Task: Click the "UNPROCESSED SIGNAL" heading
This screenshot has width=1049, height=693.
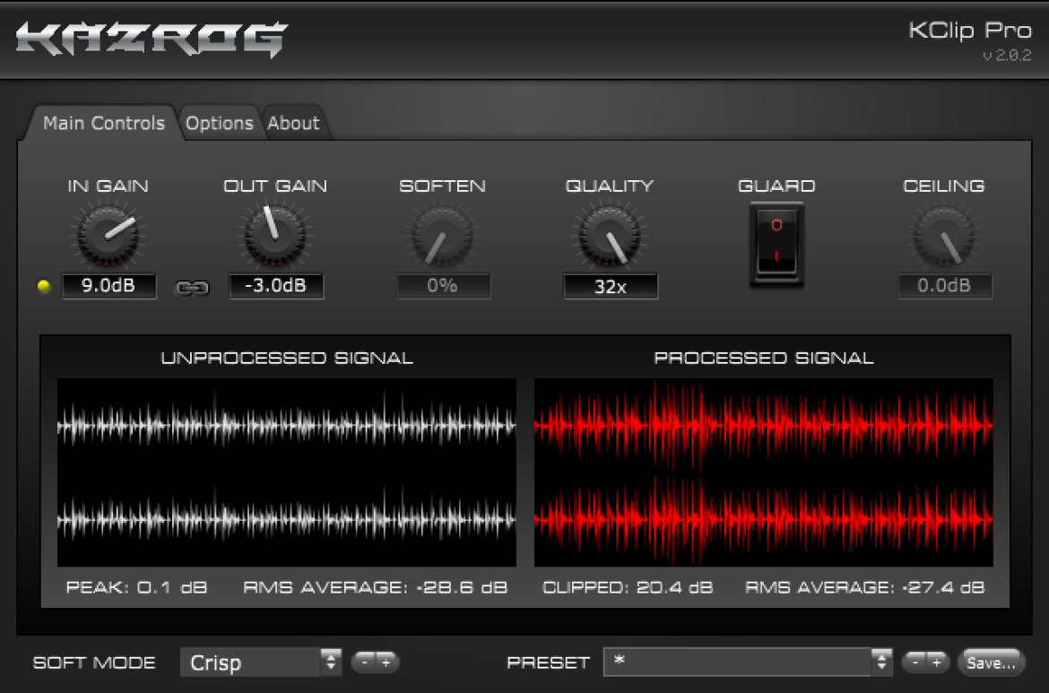Action: click(287, 358)
